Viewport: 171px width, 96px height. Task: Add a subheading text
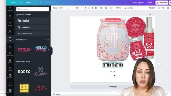[x=33, y=27]
